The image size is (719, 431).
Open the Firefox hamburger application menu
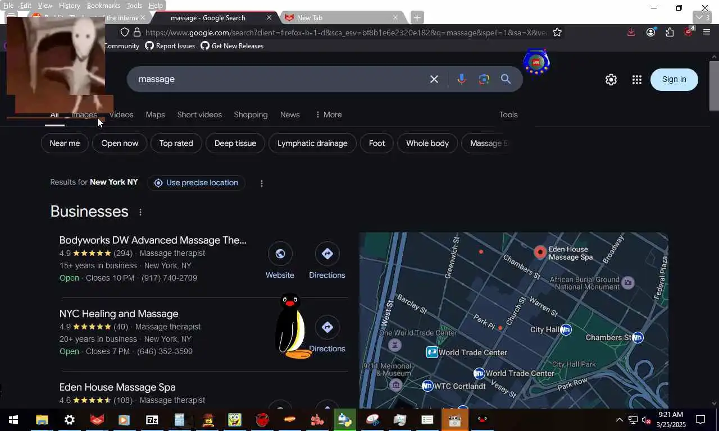click(x=707, y=33)
